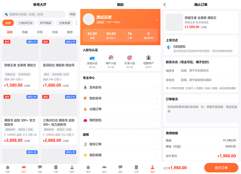Tap 账号 icon in 我的 screen bottom bar

point(104,167)
